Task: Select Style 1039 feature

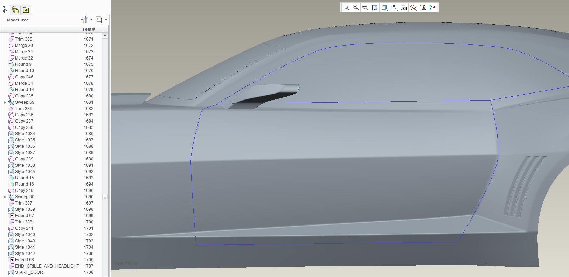Action: [25, 209]
